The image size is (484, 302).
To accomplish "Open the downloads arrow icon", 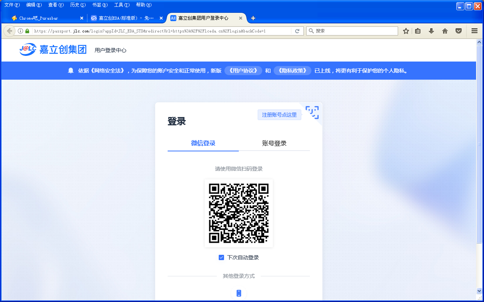I will pyautogui.click(x=431, y=31).
